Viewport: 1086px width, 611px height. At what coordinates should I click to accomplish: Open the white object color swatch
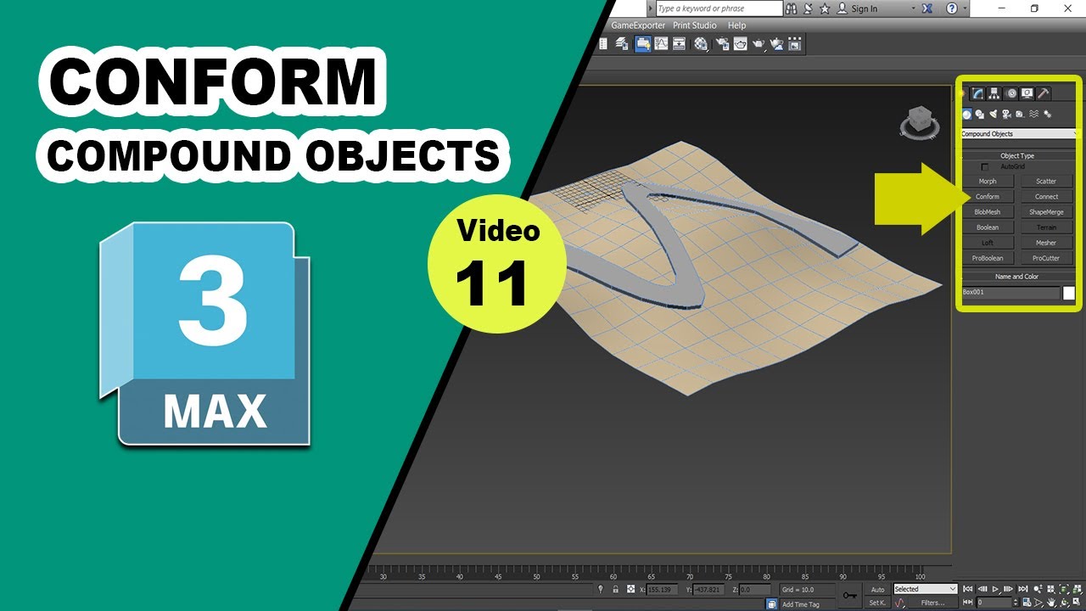(1069, 293)
